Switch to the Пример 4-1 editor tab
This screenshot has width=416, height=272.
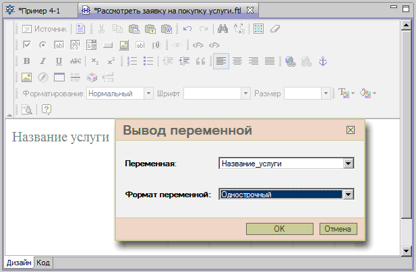38,9
